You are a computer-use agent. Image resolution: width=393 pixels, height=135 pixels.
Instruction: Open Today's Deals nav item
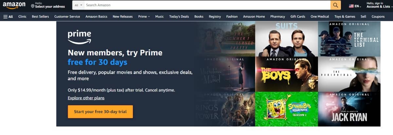179,16
